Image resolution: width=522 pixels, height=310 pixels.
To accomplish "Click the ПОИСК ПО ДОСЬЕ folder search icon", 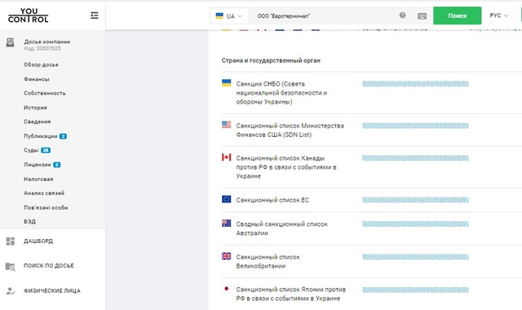I will click(x=11, y=267).
